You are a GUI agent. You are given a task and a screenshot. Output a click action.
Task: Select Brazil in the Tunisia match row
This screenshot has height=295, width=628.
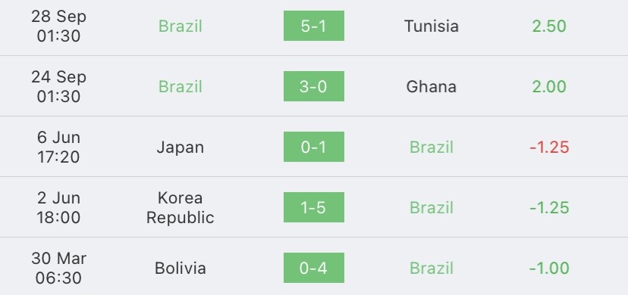point(181,26)
